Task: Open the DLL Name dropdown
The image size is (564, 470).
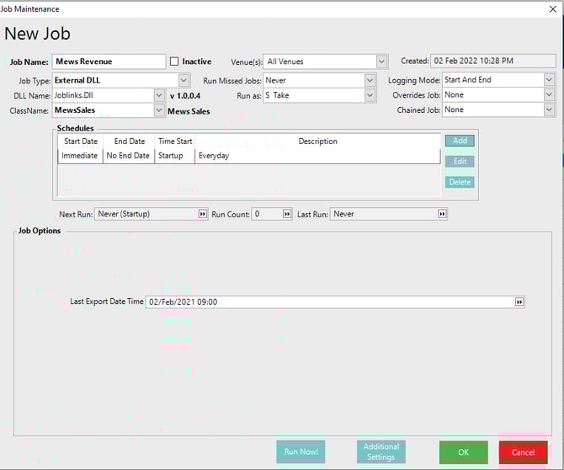Action: click(159, 95)
